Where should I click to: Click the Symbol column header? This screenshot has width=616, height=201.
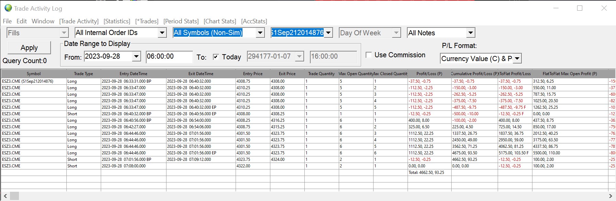pyautogui.click(x=34, y=74)
